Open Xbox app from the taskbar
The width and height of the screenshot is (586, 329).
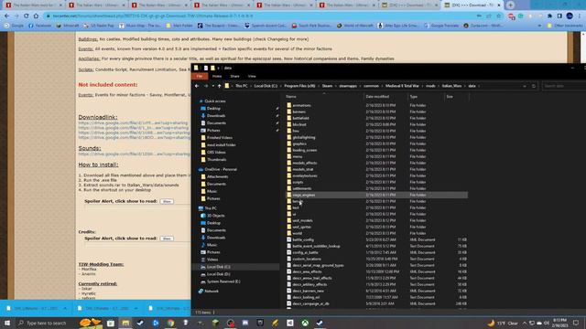(305, 323)
